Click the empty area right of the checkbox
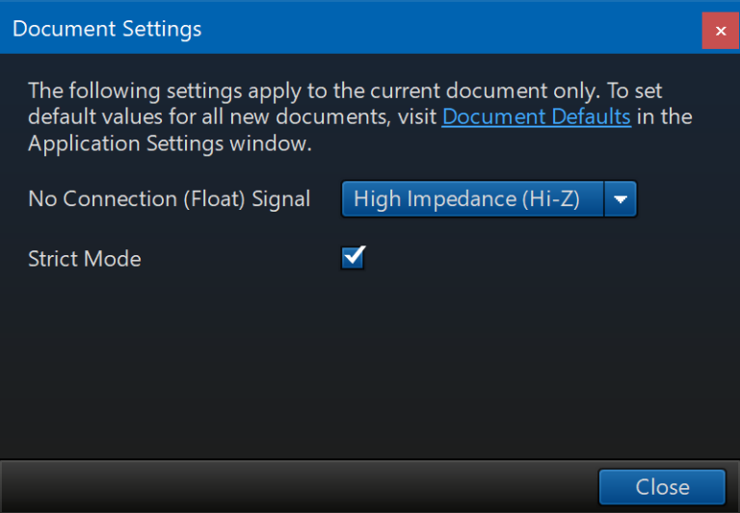Viewport: 740px width, 513px height. pos(530,258)
